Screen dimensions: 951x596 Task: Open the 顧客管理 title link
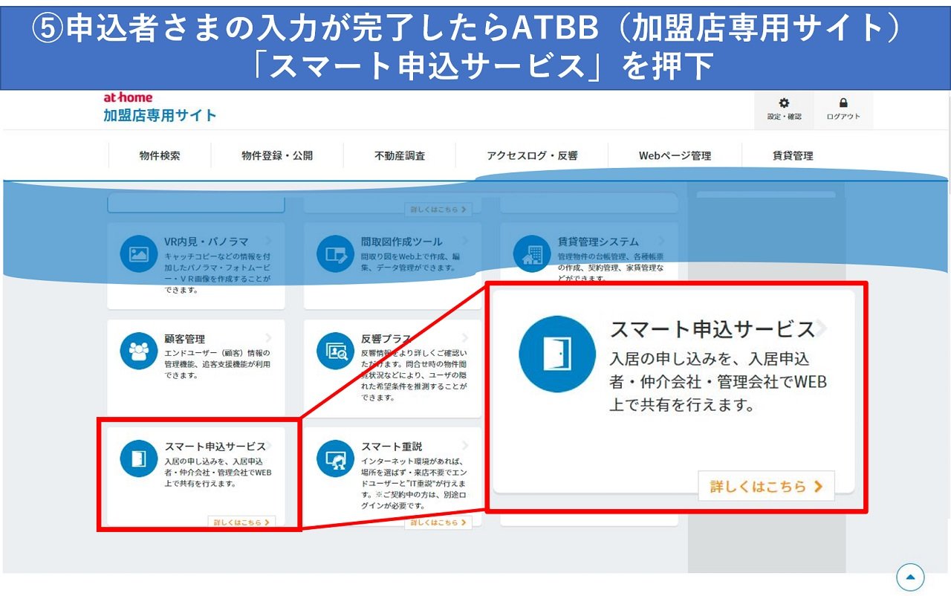(185, 339)
